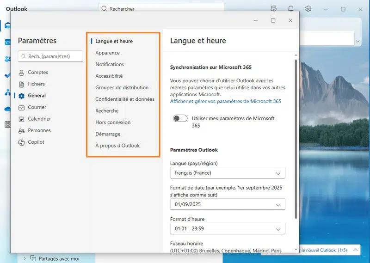Expand the Langue (pays/région) dropdown
The image size is (370, 263).
pos(228,173)
